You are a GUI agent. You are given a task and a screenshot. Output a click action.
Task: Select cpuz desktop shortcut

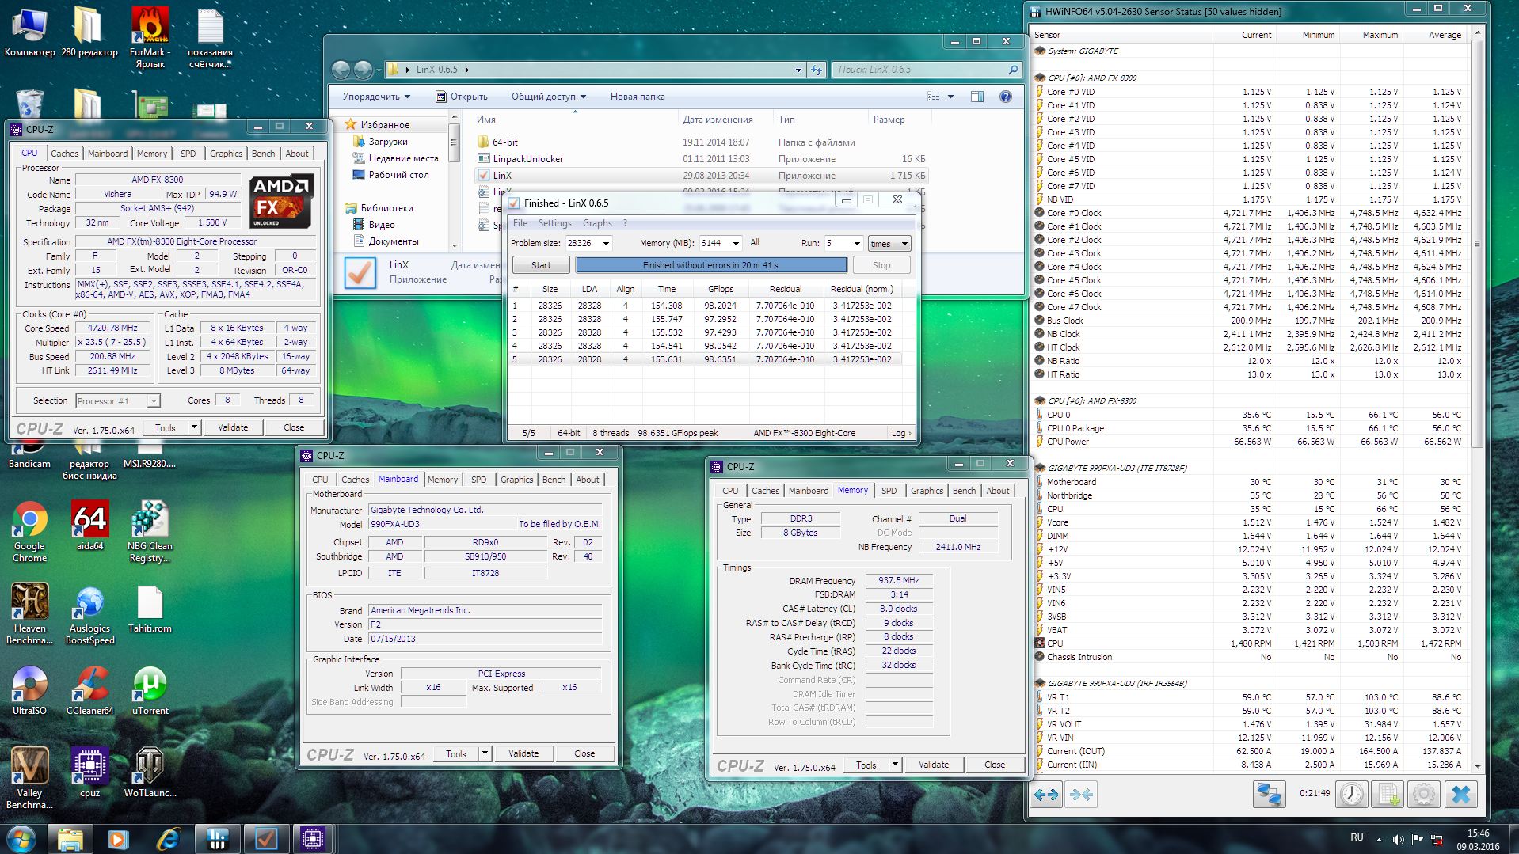[x=90, y=772]
